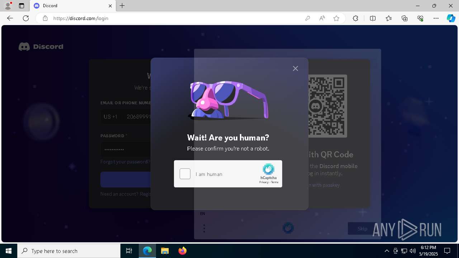Open volume control

pos(412,251)
